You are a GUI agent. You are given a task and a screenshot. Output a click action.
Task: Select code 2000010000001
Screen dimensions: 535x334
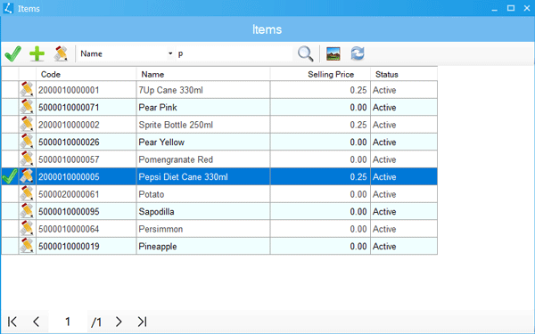point(86,90)
